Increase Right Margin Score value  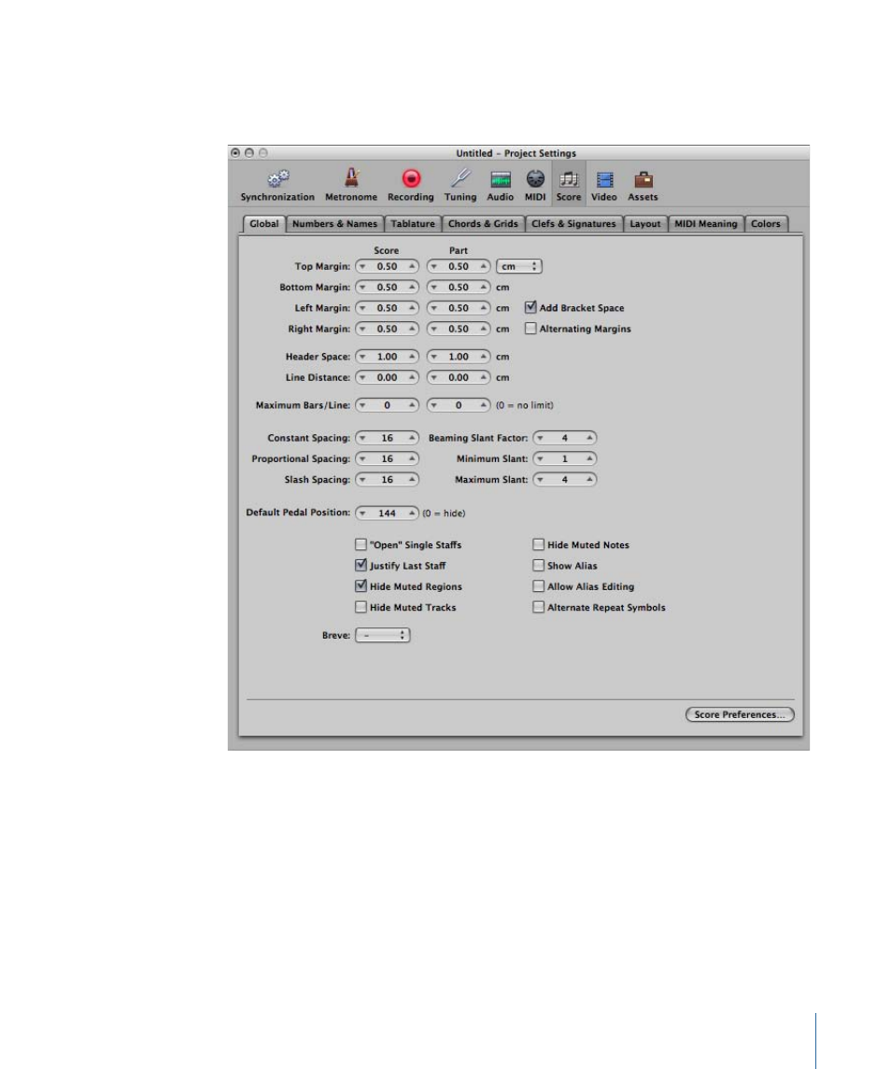click(x=412, y=329)
